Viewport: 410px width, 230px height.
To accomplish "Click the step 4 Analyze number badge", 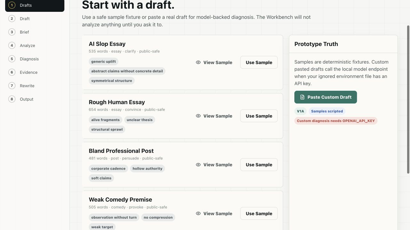I will (12, 45).
